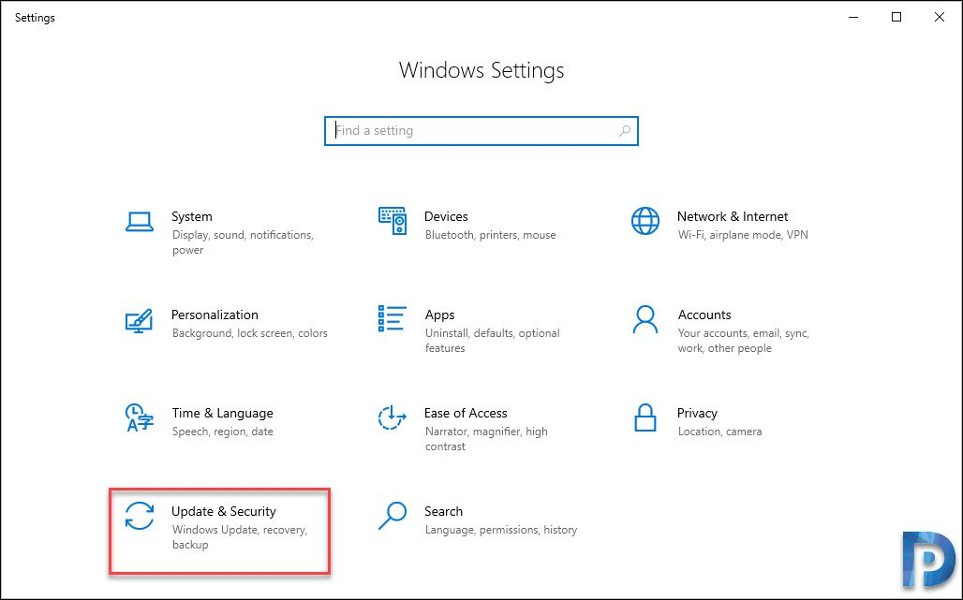Click the Ease of Access dashed-circle icon
963x600 pixels.
392,417
